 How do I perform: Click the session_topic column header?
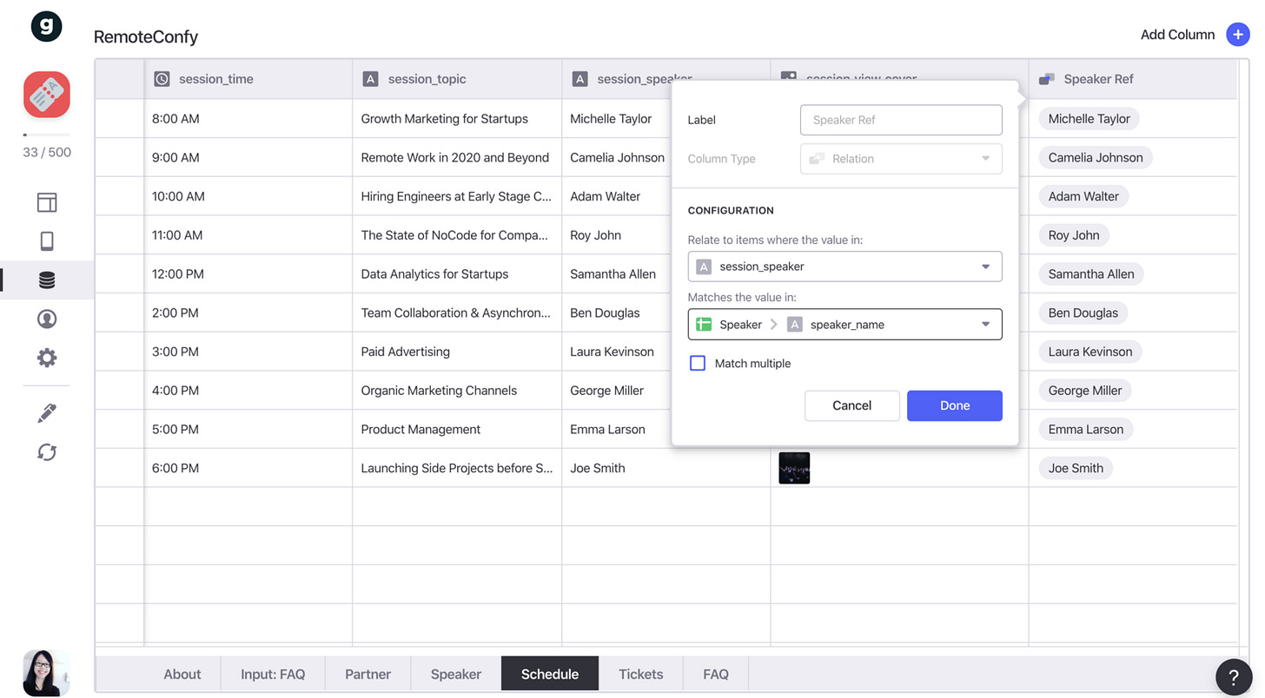pyautogui.click(x=457, y=79)
